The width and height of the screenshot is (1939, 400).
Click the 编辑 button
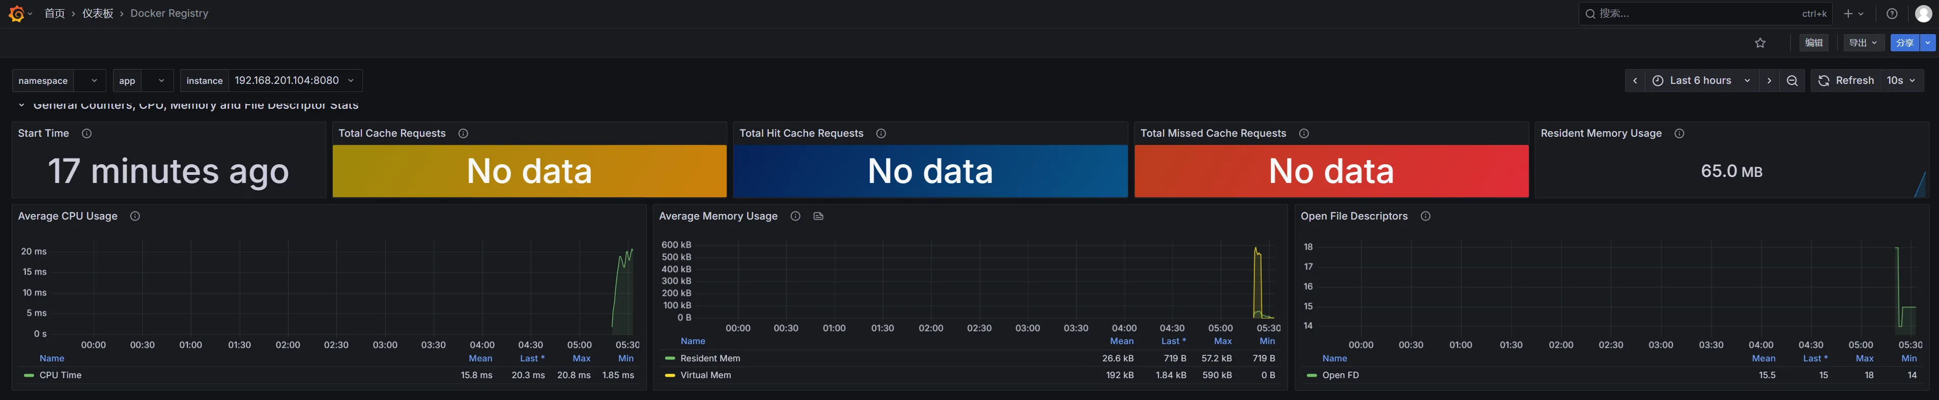1813,43
